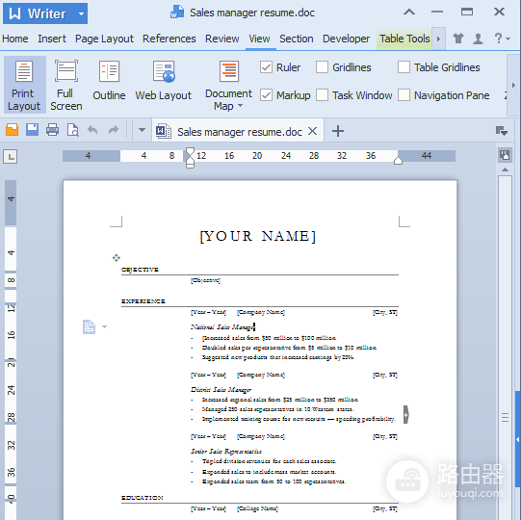Screen dimensions: 521x520
Task: Close the Sales manager resume.doc tab
Action: click(x=312, y=131)
